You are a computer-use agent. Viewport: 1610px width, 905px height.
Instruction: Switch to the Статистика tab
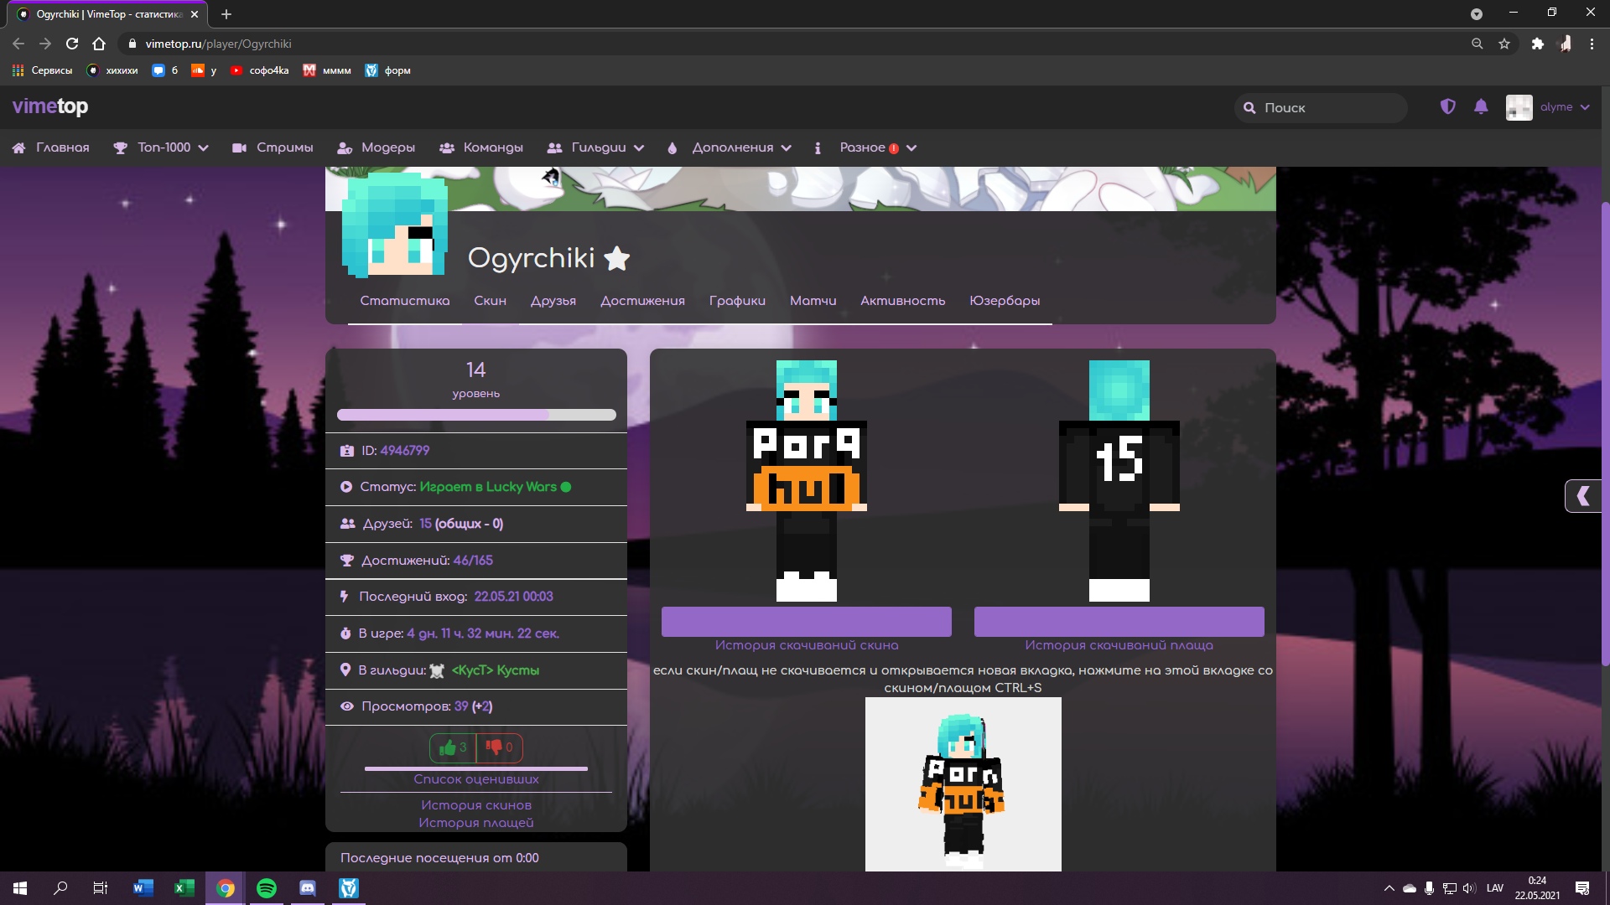point(404,301)
